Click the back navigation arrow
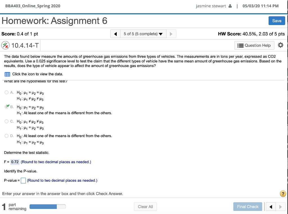This screenshot has height=214, width=288. 116,33
